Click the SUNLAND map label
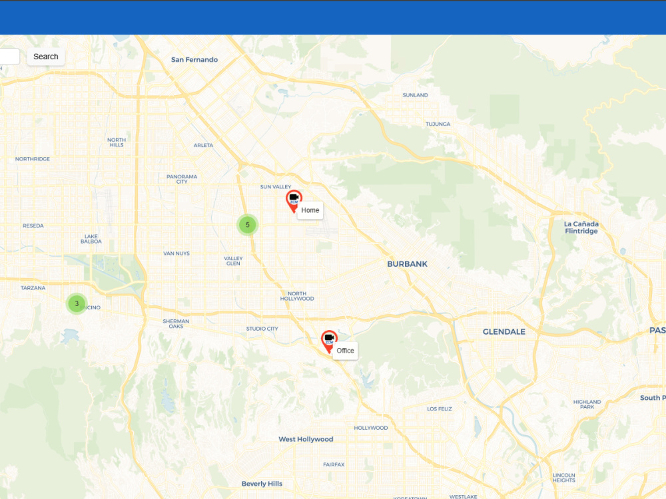 416,95
